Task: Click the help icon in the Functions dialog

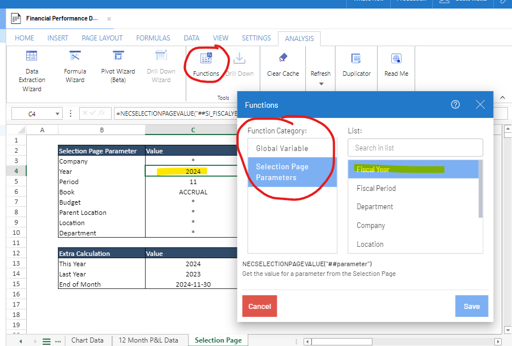Action: coord(454,104)
